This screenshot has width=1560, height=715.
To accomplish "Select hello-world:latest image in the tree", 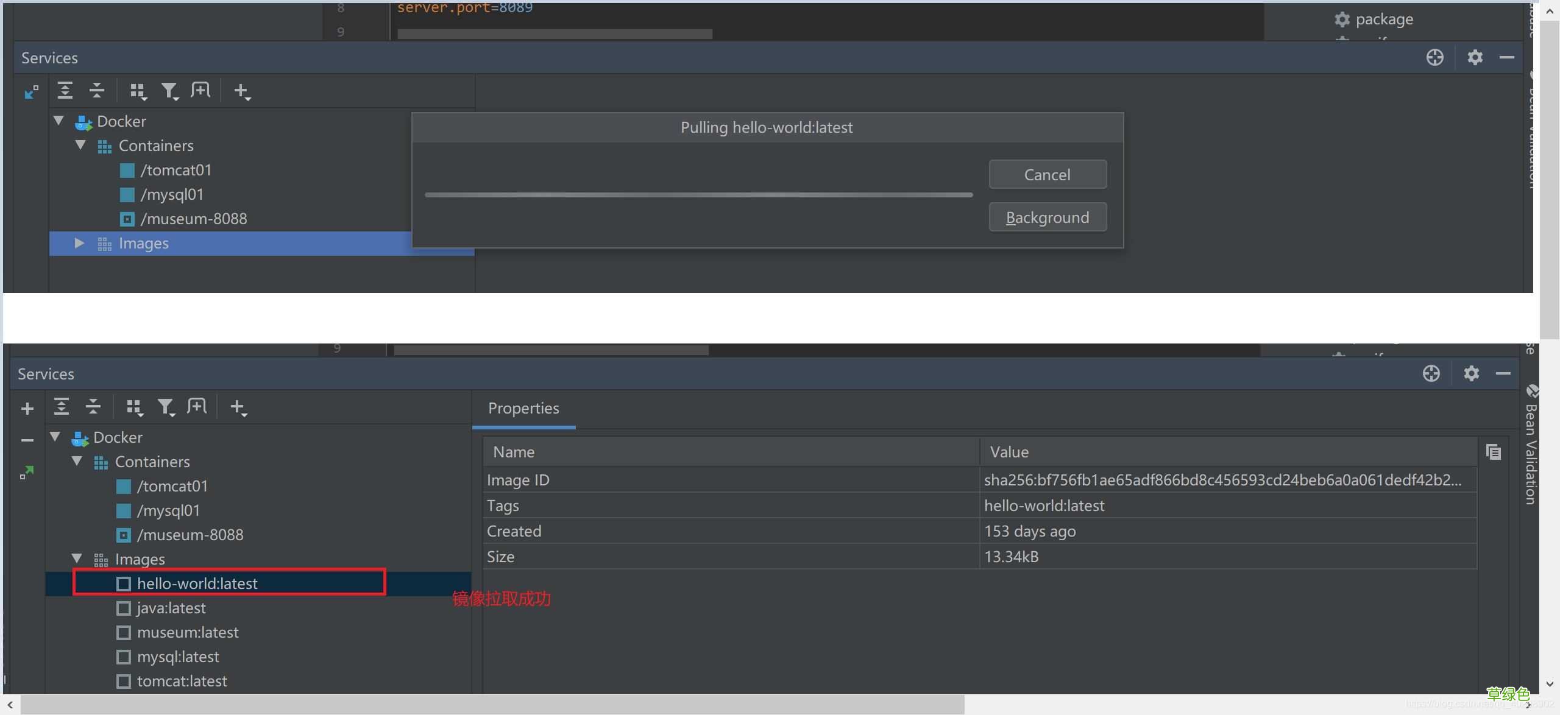I will tap(197, 583).
